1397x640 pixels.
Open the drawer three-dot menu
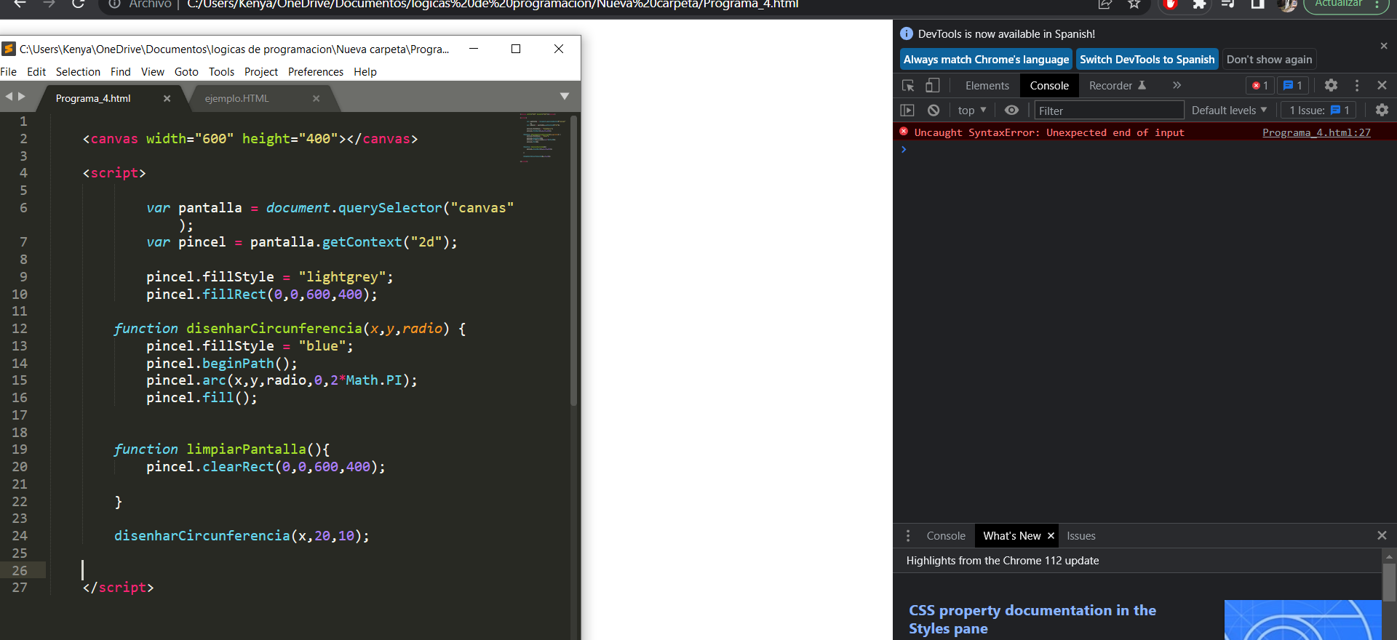pyautogui.click(x=907, y=535)
